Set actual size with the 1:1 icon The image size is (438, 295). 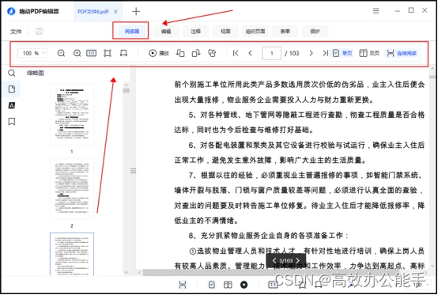(92, 53)
